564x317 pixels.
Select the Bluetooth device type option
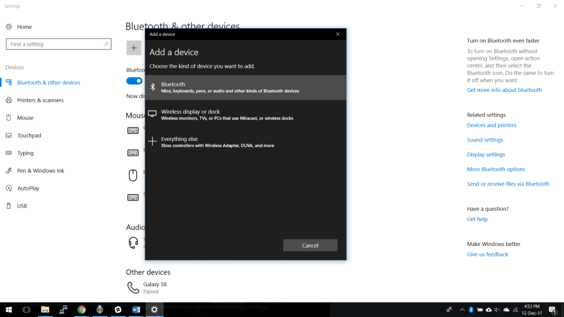(245, 88)
